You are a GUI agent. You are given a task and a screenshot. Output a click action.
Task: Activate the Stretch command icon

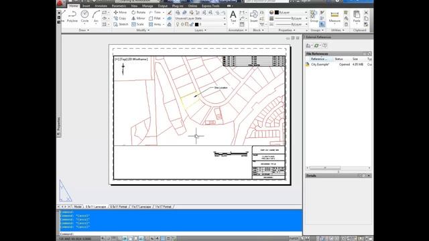pyautogui.click(x=116, y=24)
